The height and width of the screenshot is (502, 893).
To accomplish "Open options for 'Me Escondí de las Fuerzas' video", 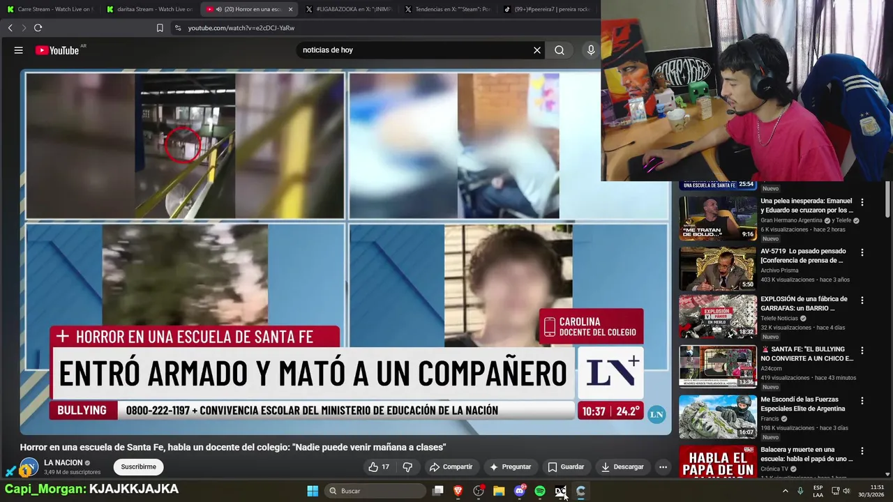I will coord(862,401).
